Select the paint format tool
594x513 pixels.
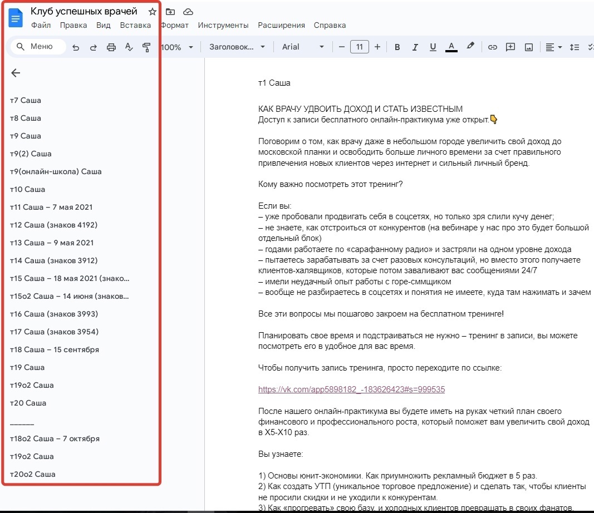[x=146, y=47]
